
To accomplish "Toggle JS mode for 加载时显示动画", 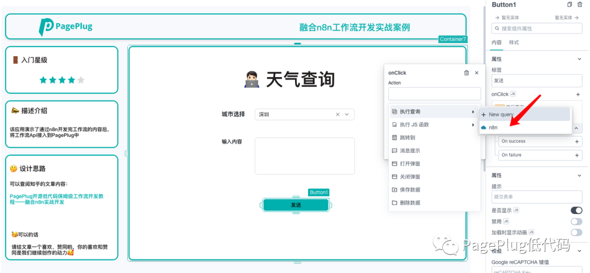I will (532, 233).
